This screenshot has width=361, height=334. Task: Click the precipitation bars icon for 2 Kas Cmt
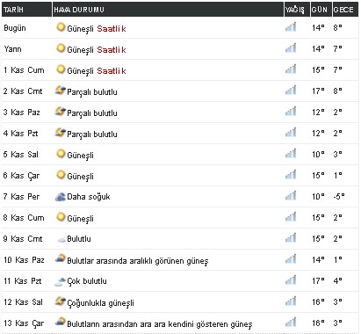pyautogui.click(x=291, y=91)
